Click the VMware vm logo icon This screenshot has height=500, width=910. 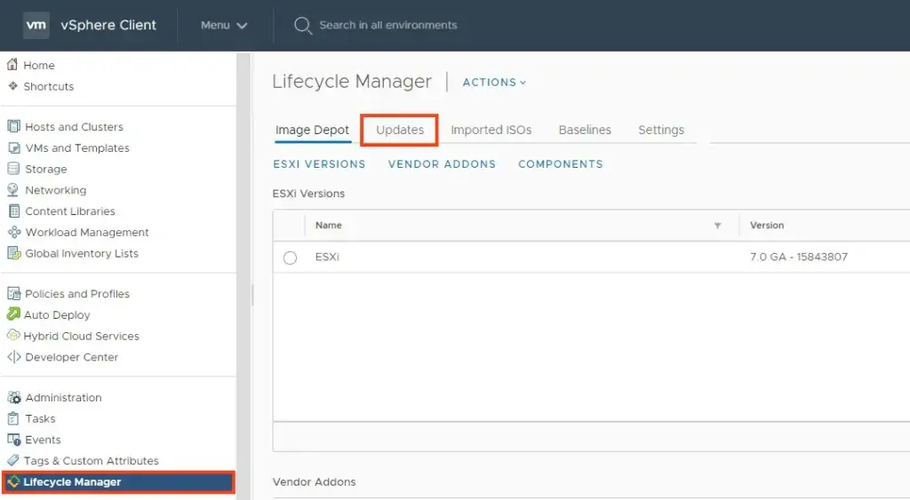(x=36, y=25)
